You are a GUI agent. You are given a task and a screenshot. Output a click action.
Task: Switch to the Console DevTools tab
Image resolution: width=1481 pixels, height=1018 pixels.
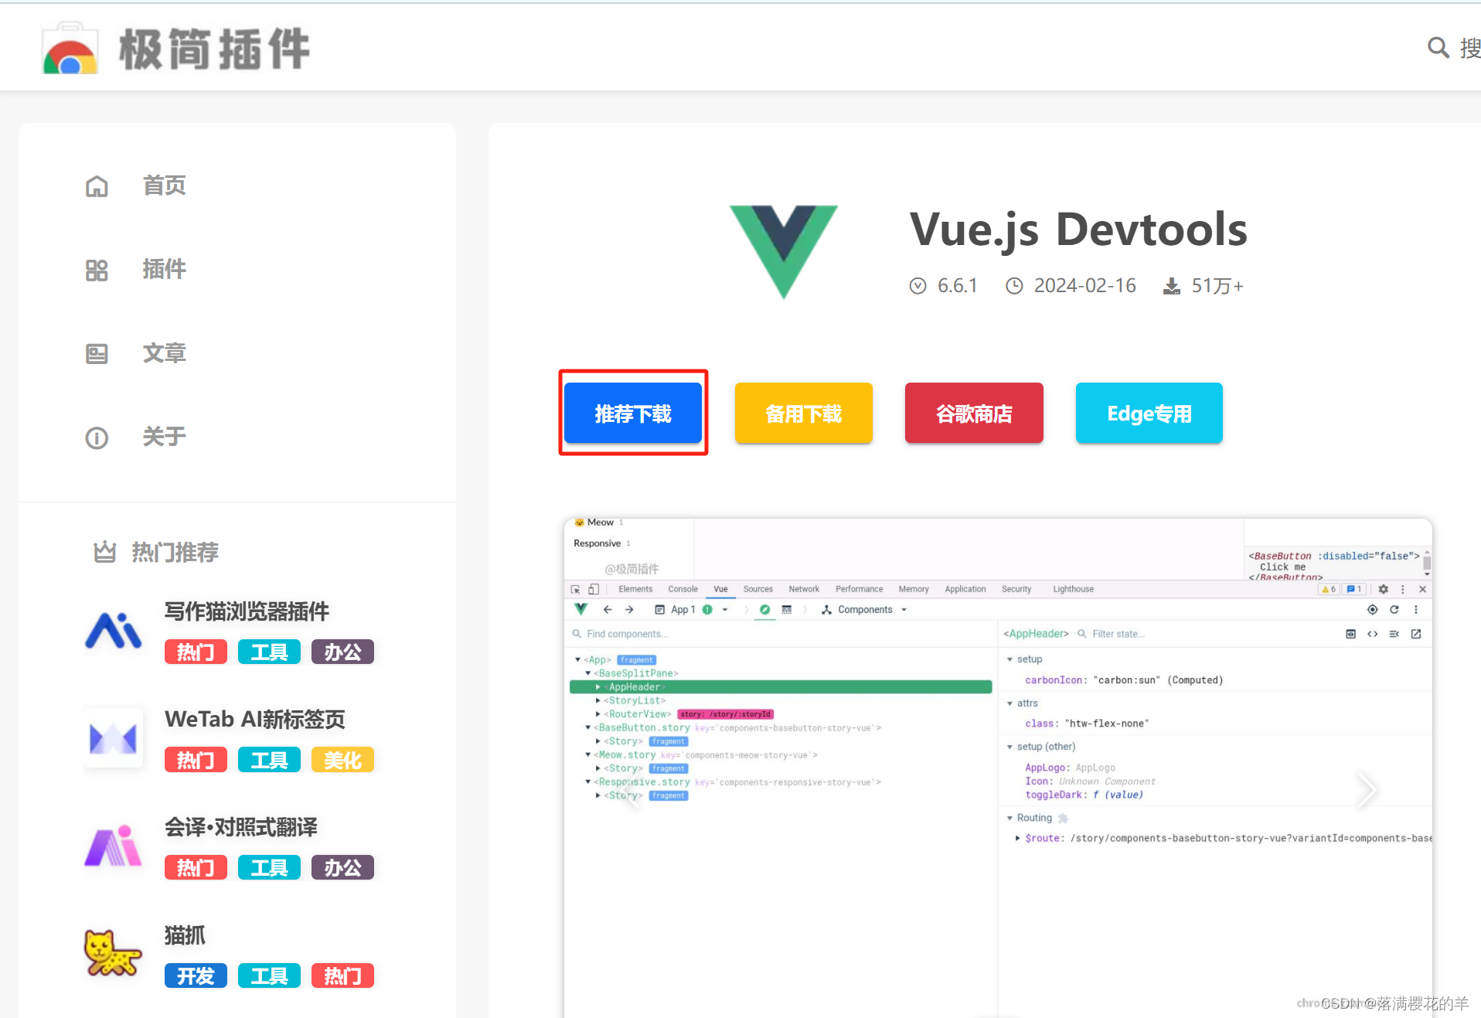[x=683, y=589]
